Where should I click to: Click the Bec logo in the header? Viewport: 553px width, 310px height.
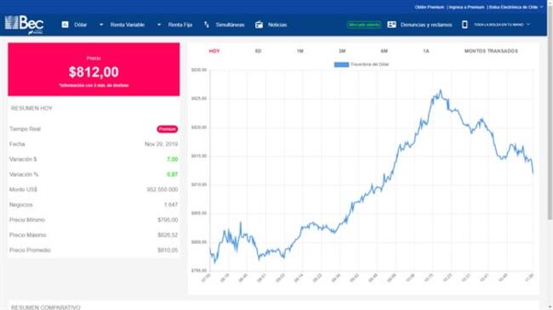click(24, 25)
